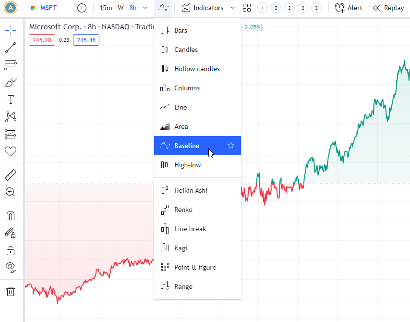Image resolution: width=410 pixels, height=322 pixels.
Task: Activate the zoom in tool
Action: pyautogui.click(x=11, y=192)
